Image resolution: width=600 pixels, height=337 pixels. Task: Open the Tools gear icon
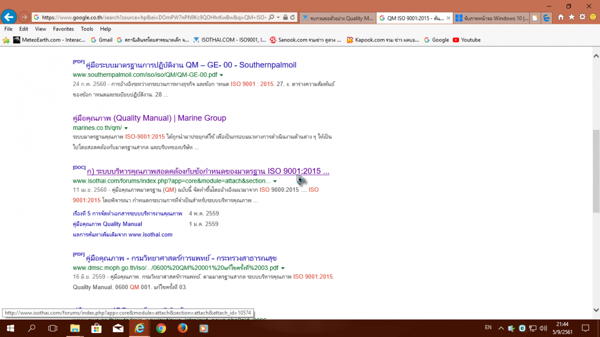pos(582,17)
